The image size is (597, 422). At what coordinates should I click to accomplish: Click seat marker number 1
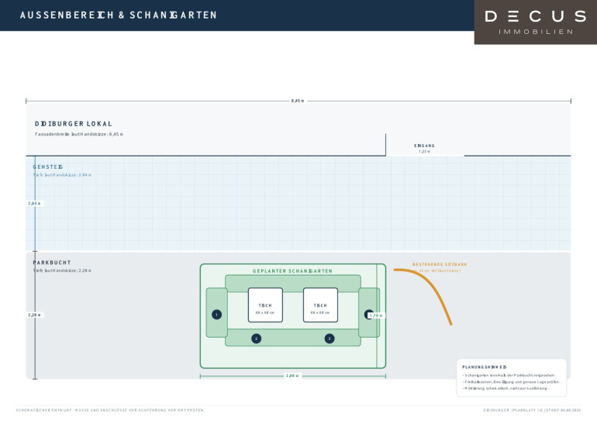coord(216,315)
